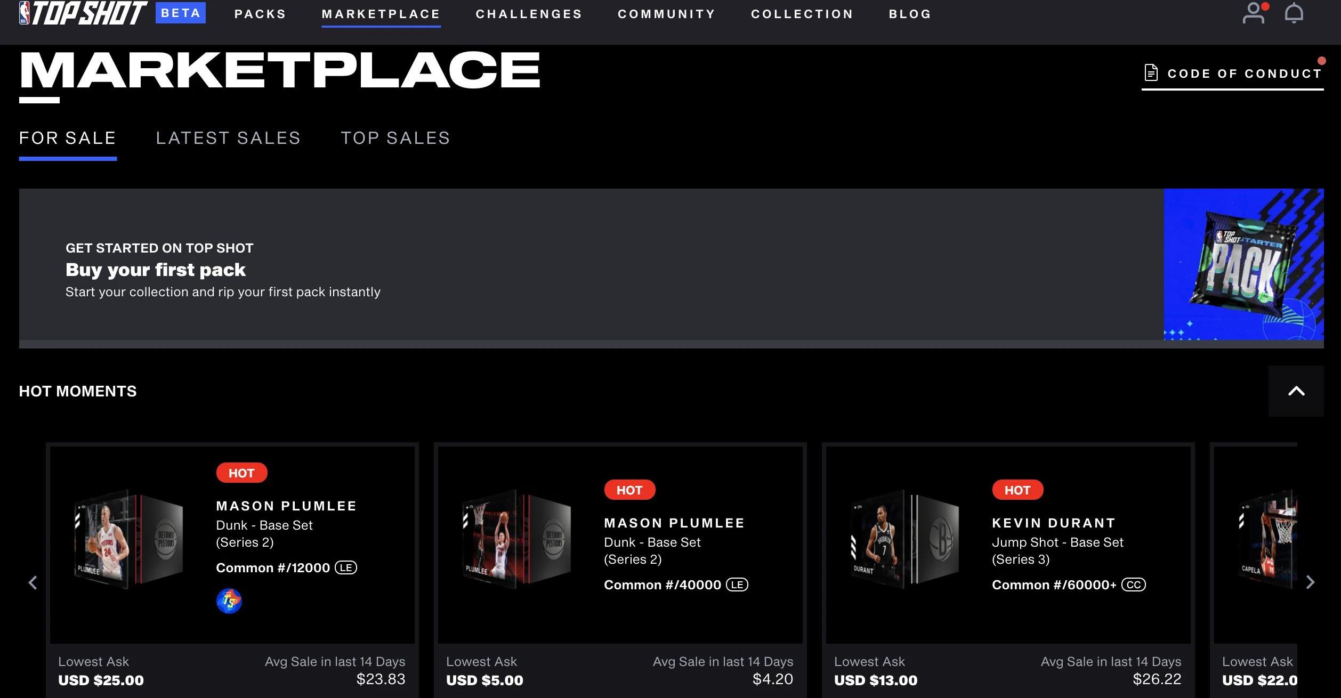Click the $23.83 average sale value
The image size is (1341, 698).
[x=381, y=679]
